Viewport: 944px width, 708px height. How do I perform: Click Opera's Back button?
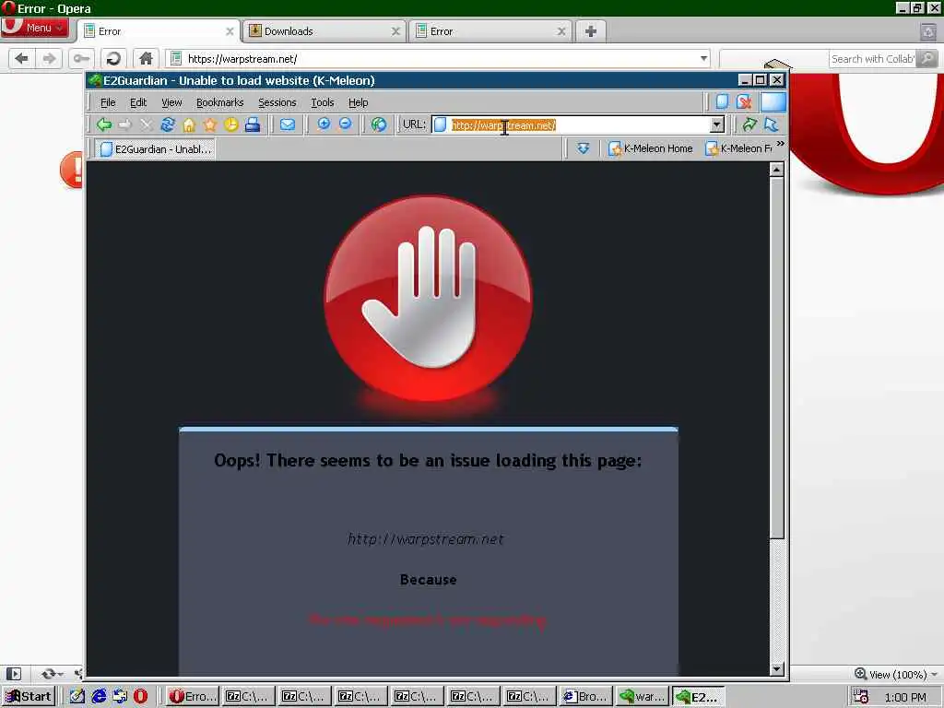(x=22, y=58)
